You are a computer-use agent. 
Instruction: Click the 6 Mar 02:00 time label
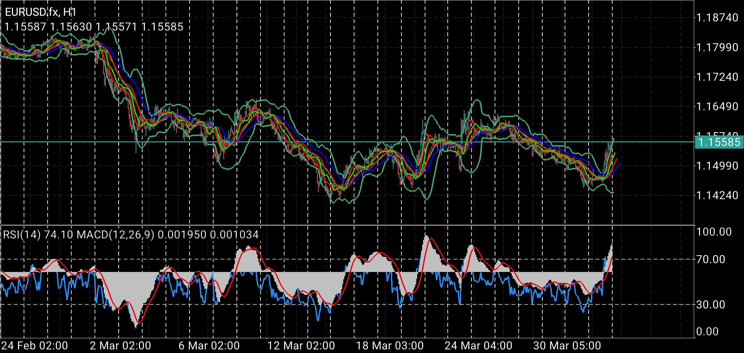tap(209, 345)
